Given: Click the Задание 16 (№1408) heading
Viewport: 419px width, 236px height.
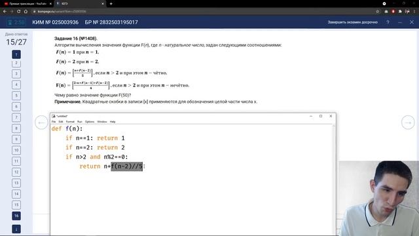Looking at the screenshot, I should [x=76, y=39].
